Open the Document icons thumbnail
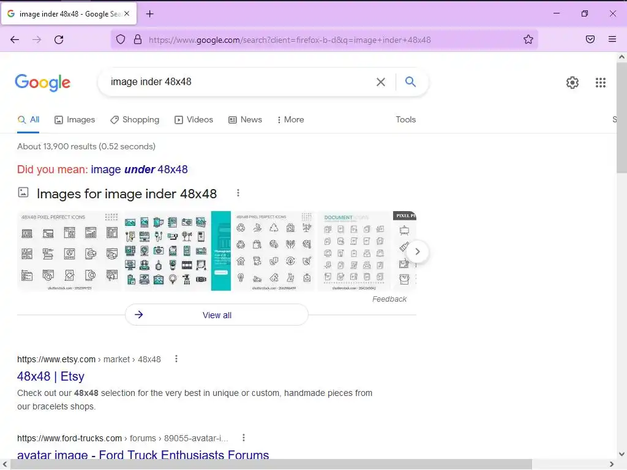 pos(355,251)
